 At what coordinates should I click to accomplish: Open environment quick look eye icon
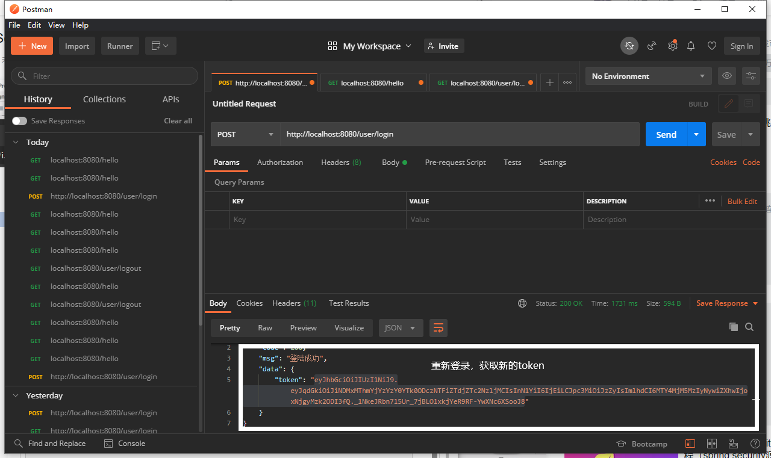click(x=727, y=76)
